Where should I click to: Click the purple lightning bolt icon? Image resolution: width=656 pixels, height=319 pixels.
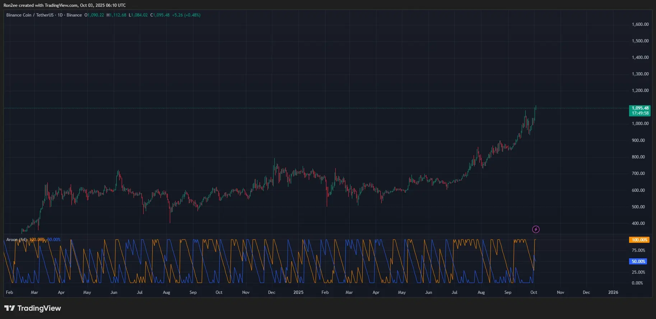535,229
